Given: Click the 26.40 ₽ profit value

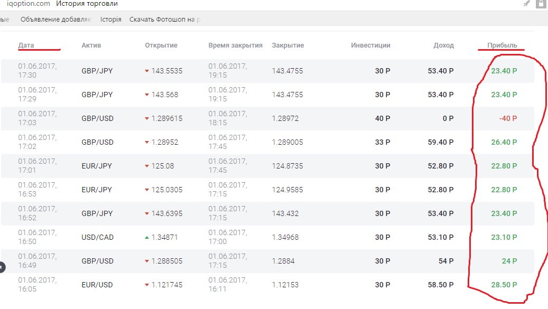Looking at the screenshot, I should point(504,142).
